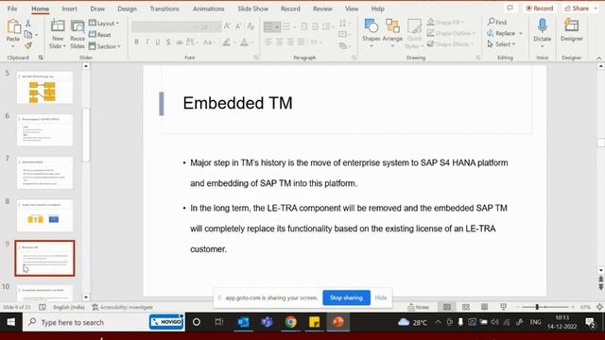Click English (India) language in status bar

click(69, 307)
